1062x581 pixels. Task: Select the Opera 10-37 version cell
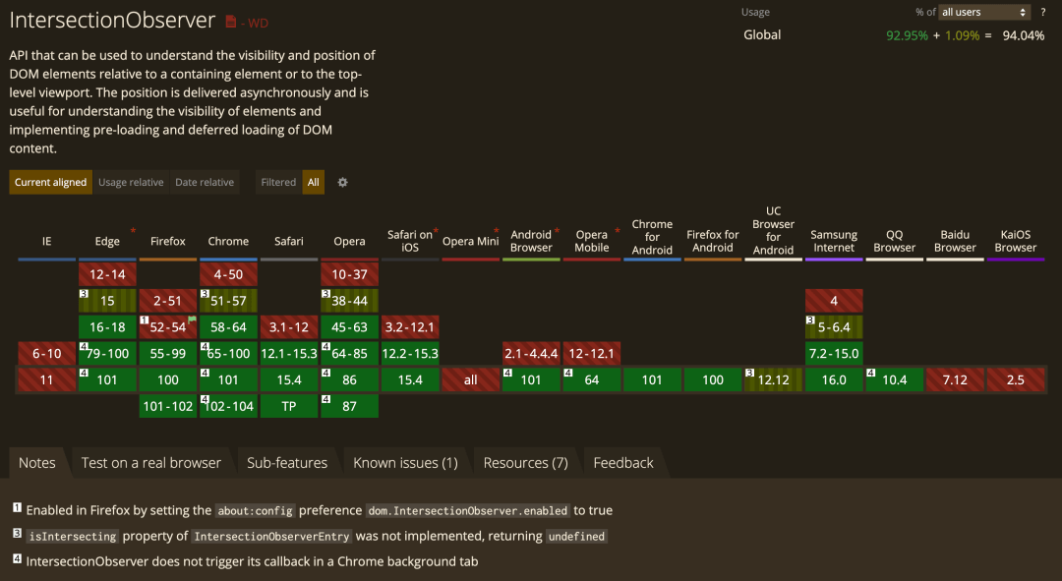click(349, 274)
